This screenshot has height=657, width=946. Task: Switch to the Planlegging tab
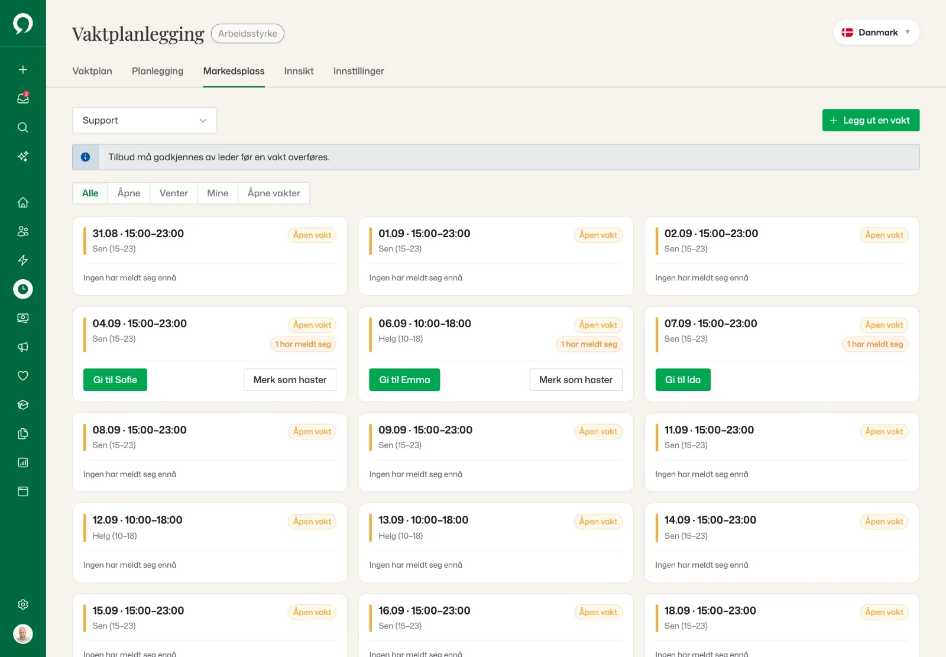[158, 71]
